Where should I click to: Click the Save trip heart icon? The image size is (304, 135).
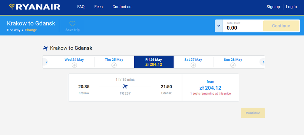click(x=72, y=24)
